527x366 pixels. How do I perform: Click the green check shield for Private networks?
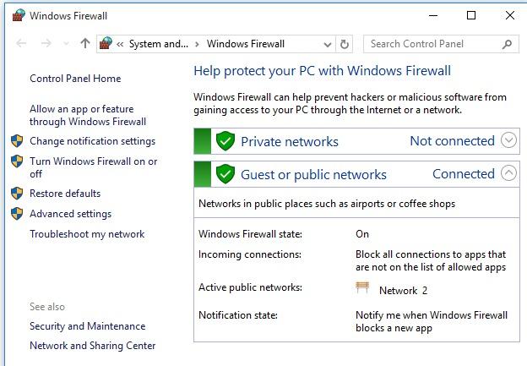pos(225,141)
